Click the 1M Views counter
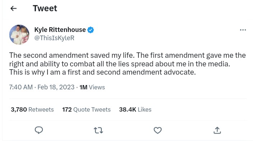253x141 pixels. pos(92,87)
